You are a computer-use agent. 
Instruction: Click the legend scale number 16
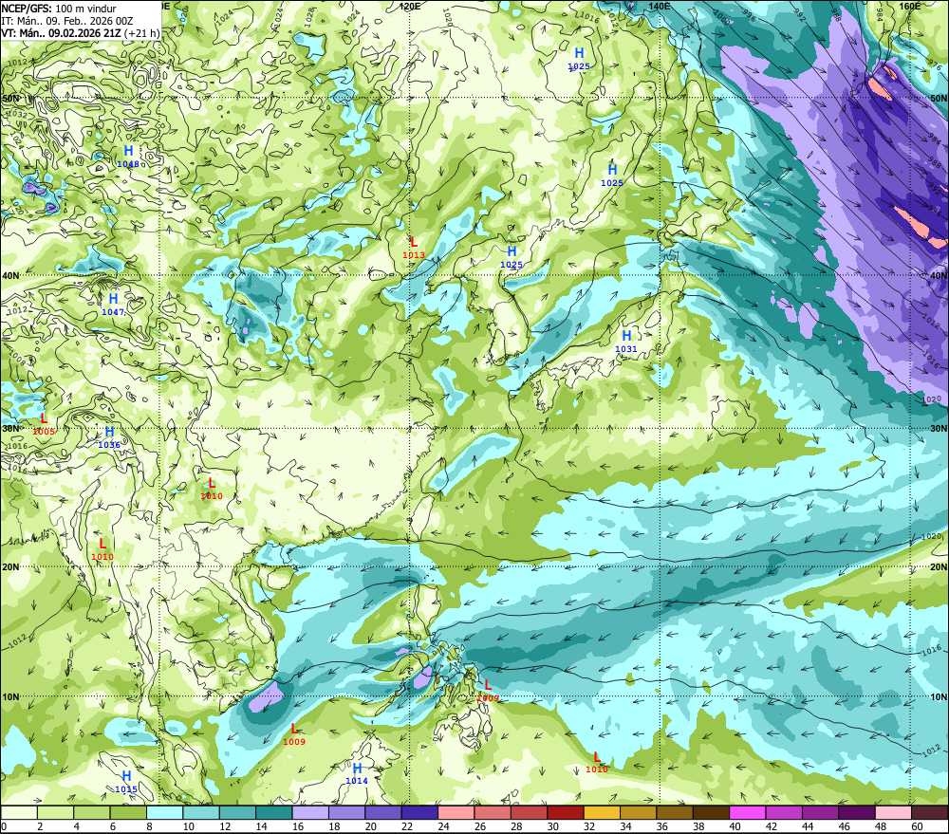pyautogui.click(x=298, y=826)
